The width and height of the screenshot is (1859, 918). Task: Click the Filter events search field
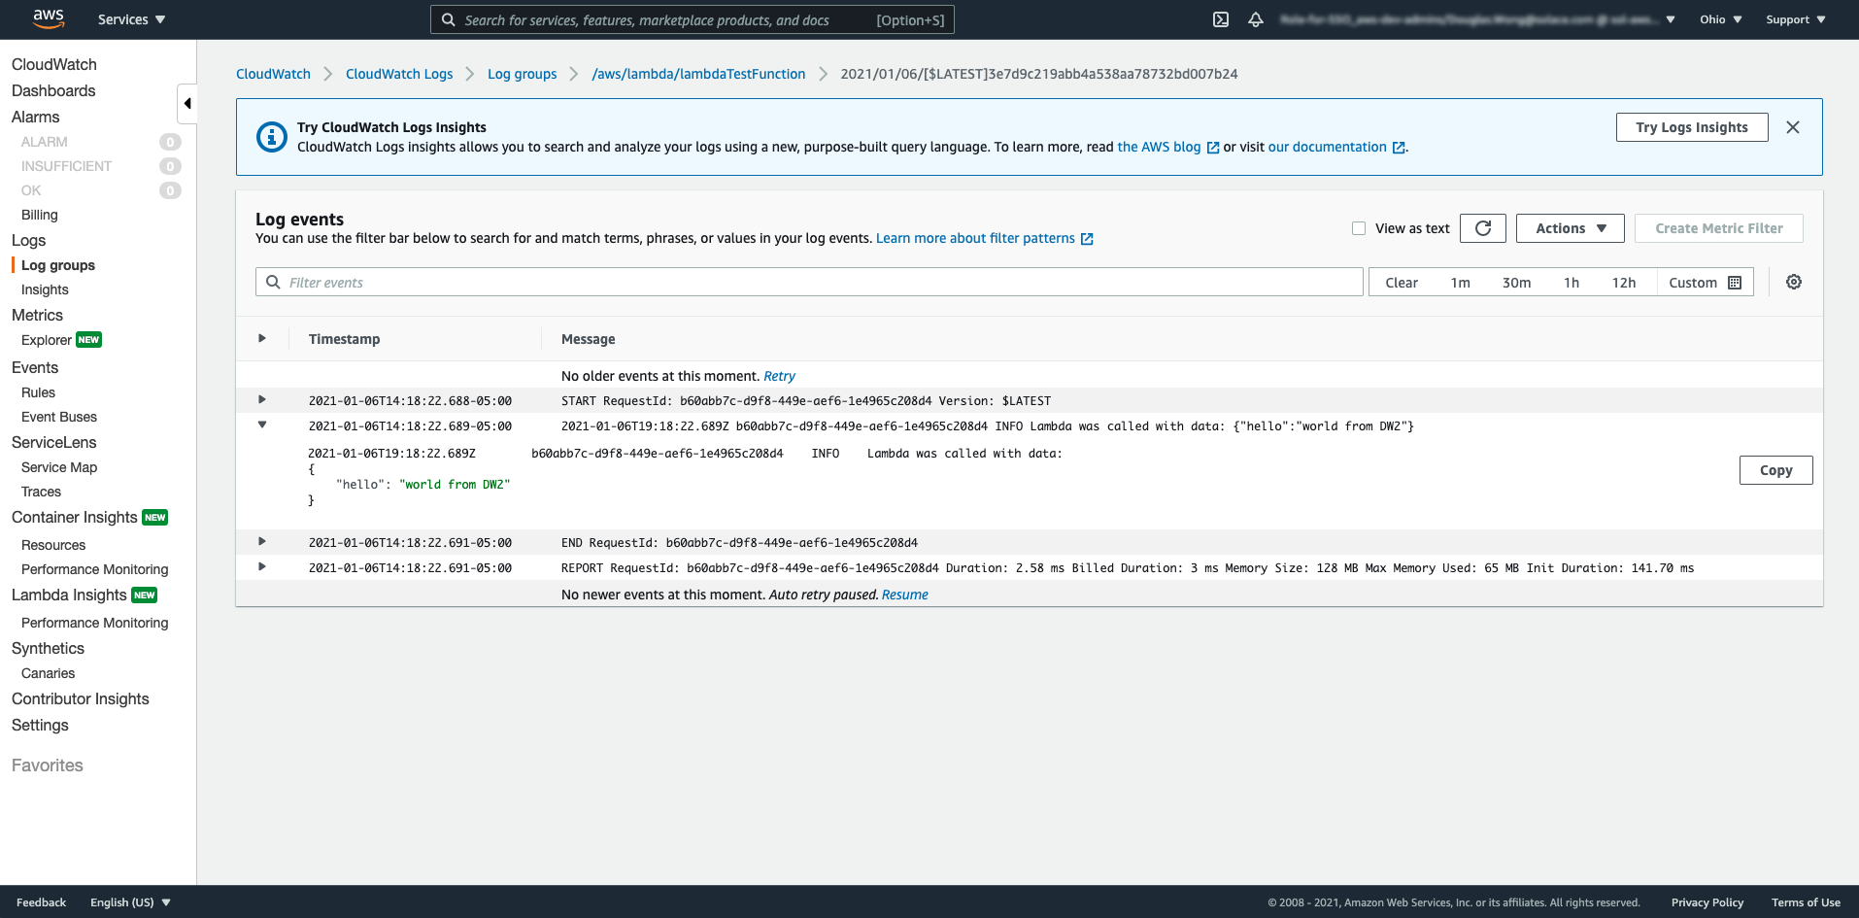(x=816, y=283)
